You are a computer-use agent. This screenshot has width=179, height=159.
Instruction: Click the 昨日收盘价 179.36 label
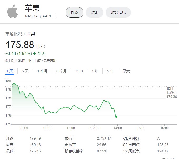pyautogui.click(x=171, y=92)
